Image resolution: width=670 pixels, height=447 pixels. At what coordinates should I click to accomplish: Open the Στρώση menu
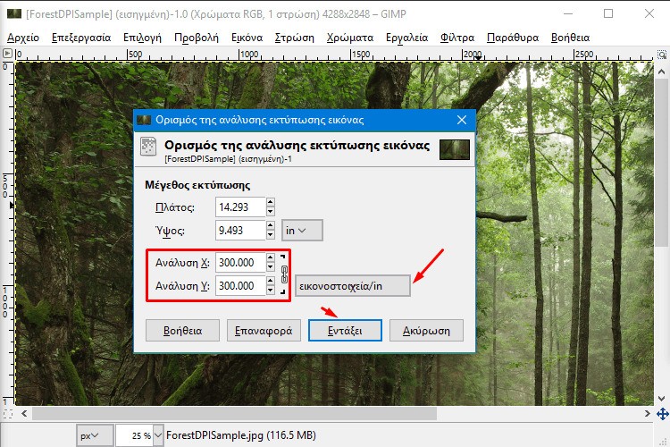click(295, 38)
